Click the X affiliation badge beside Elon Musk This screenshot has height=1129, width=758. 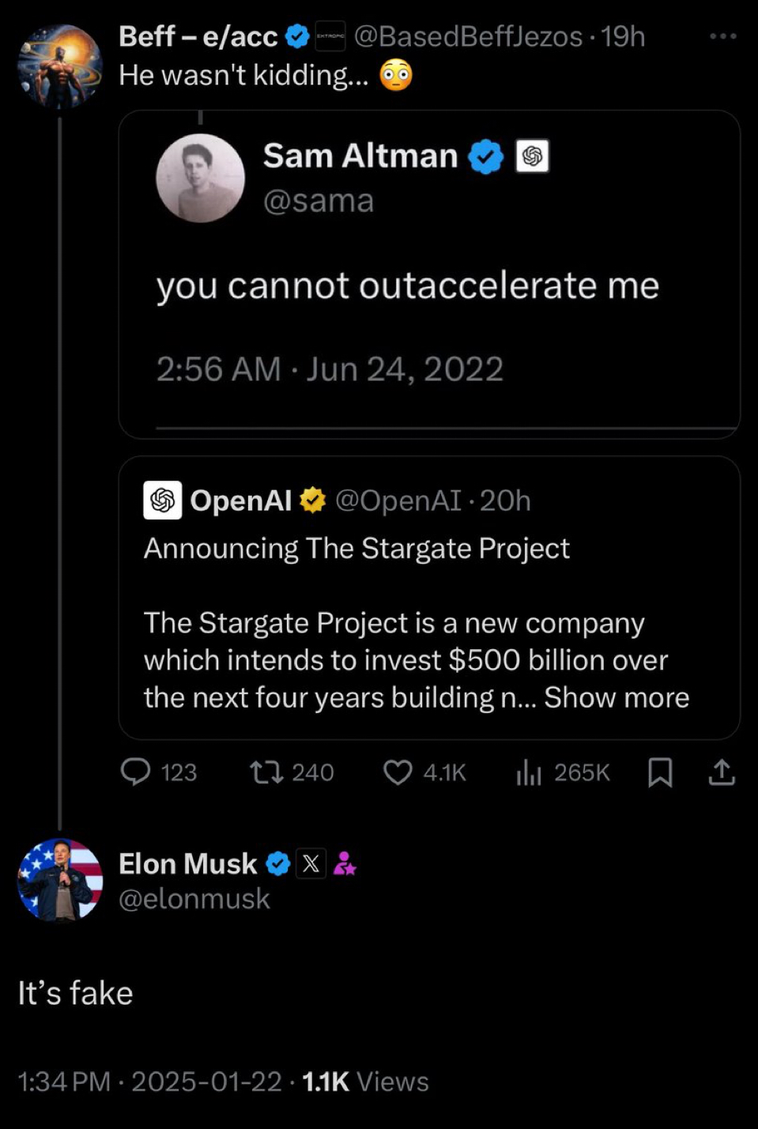click(x=311, y=863)
